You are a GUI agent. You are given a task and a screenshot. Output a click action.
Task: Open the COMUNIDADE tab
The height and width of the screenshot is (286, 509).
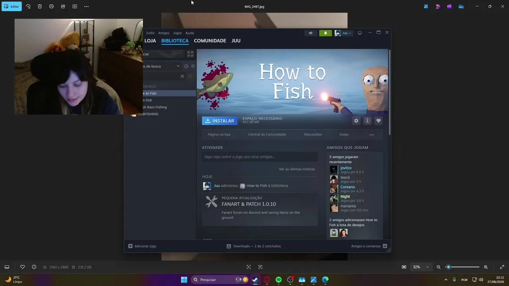point(210,41)
